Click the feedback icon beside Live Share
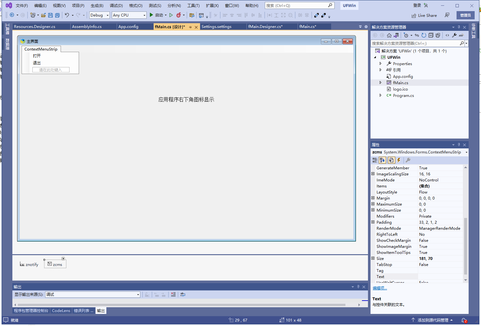The width and height of the screenshot is (481, 326). pos(447,15)
